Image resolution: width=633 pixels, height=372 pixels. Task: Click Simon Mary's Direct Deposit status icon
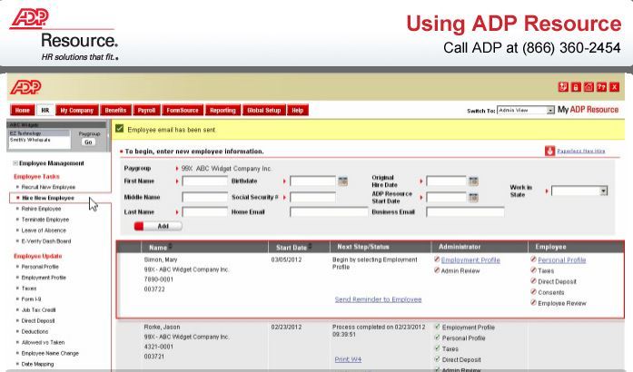click(x=533, y=281)
